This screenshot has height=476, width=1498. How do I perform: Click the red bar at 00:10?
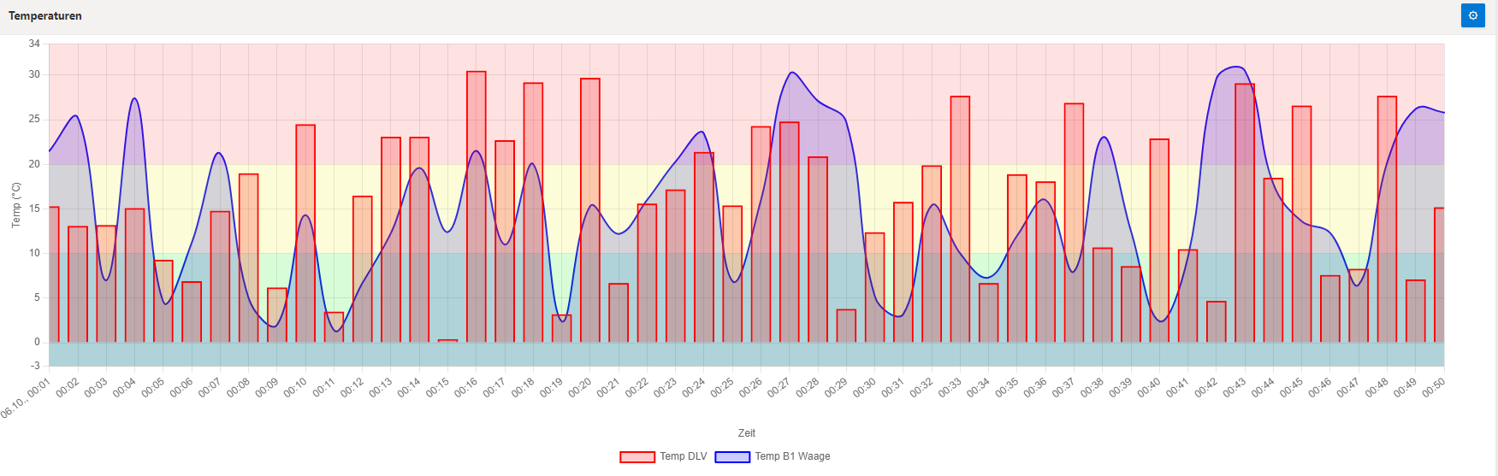305,232
